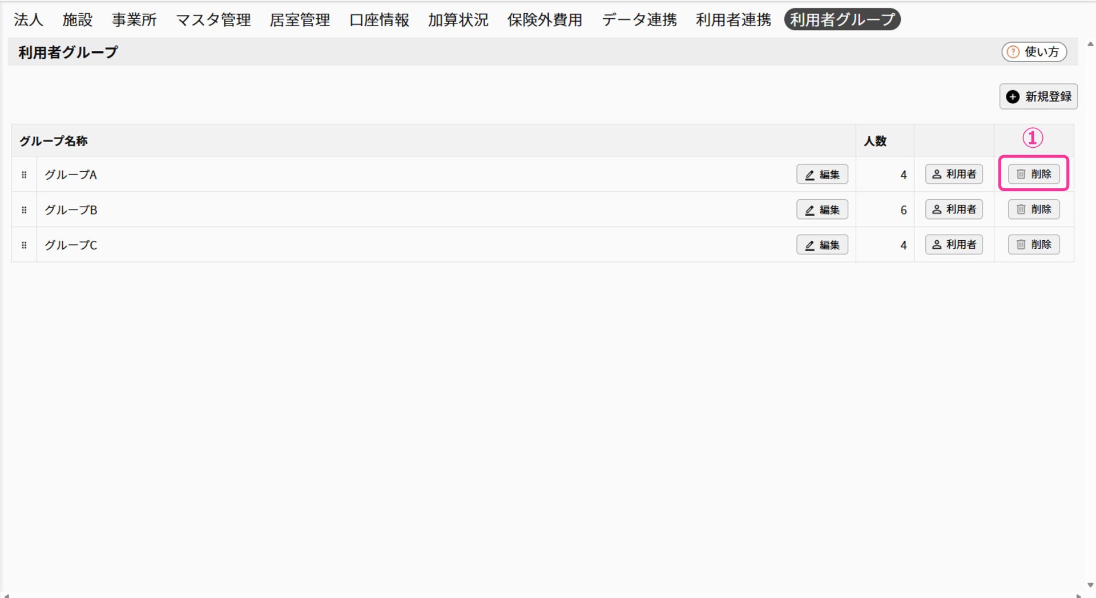Delete グループA with the trash button

(1033, 174)
